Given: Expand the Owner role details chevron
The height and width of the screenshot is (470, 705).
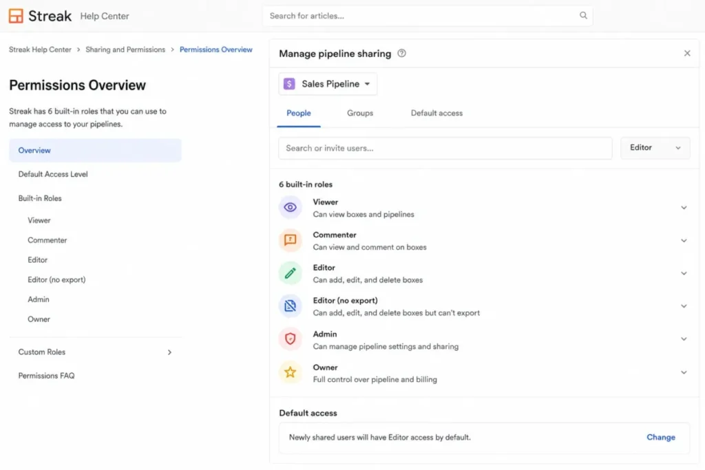Looking at the screenshot, I should tap(684, 372).
